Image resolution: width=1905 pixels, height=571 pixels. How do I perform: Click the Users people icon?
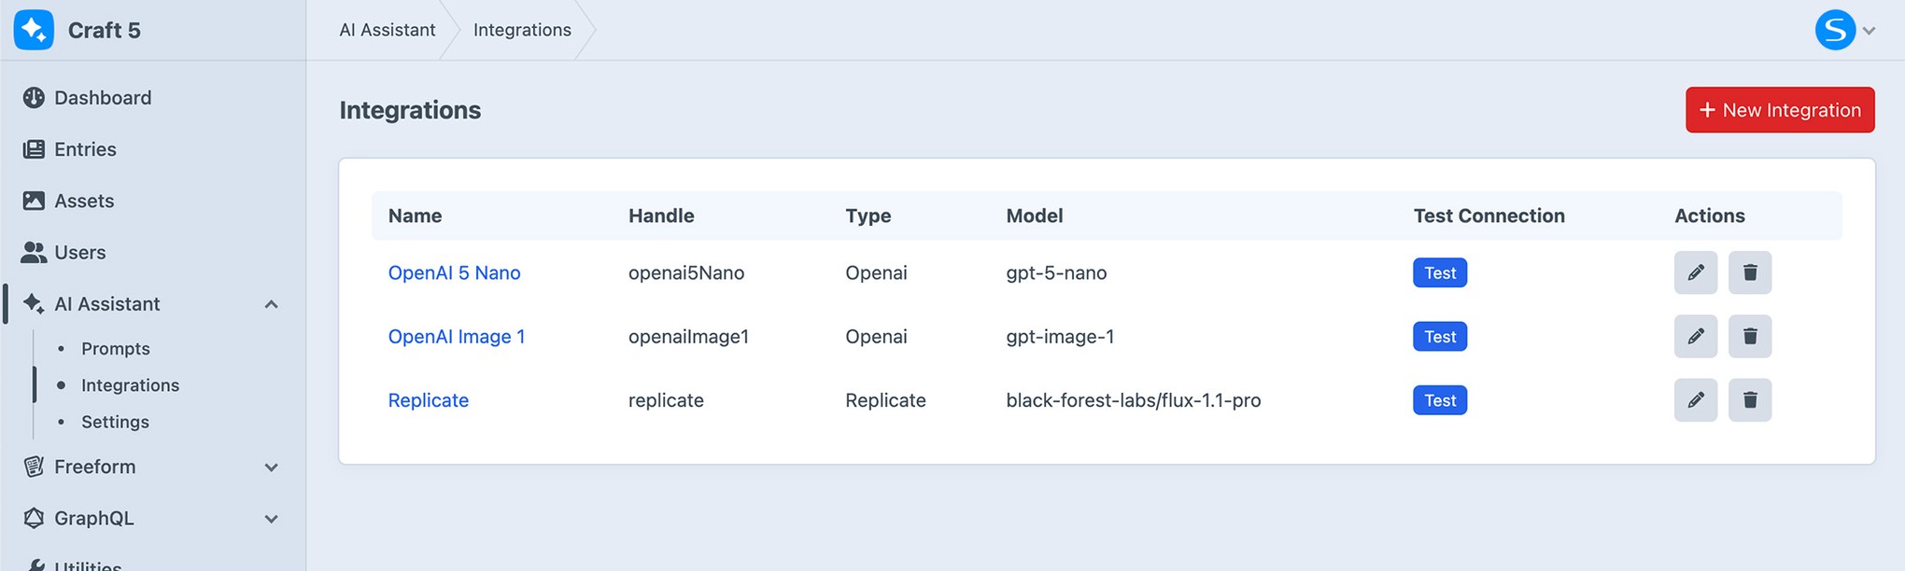[x=34, y=252]
